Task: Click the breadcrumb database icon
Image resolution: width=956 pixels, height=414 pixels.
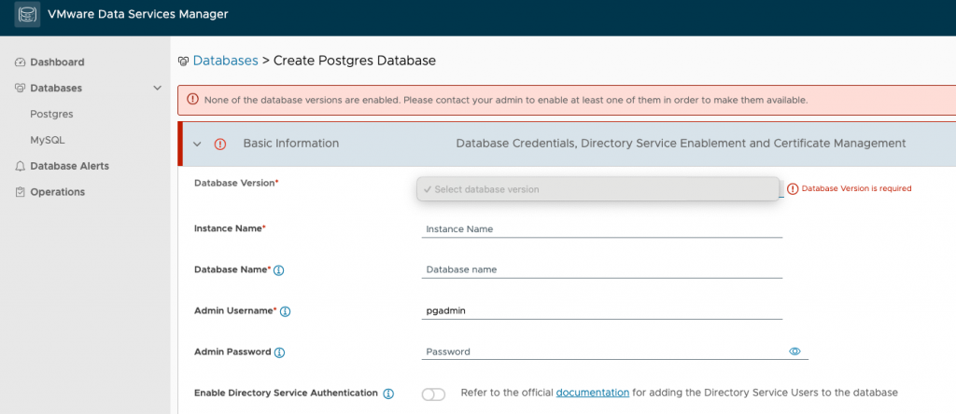Action: (183, 61)
